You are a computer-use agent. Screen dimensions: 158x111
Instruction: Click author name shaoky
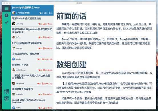click(x=19, y=59)
